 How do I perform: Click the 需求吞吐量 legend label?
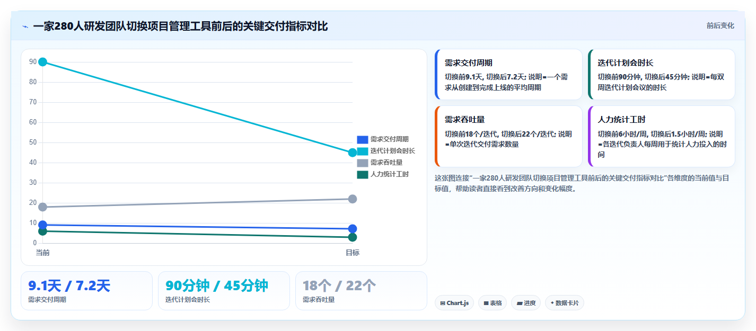386,163
